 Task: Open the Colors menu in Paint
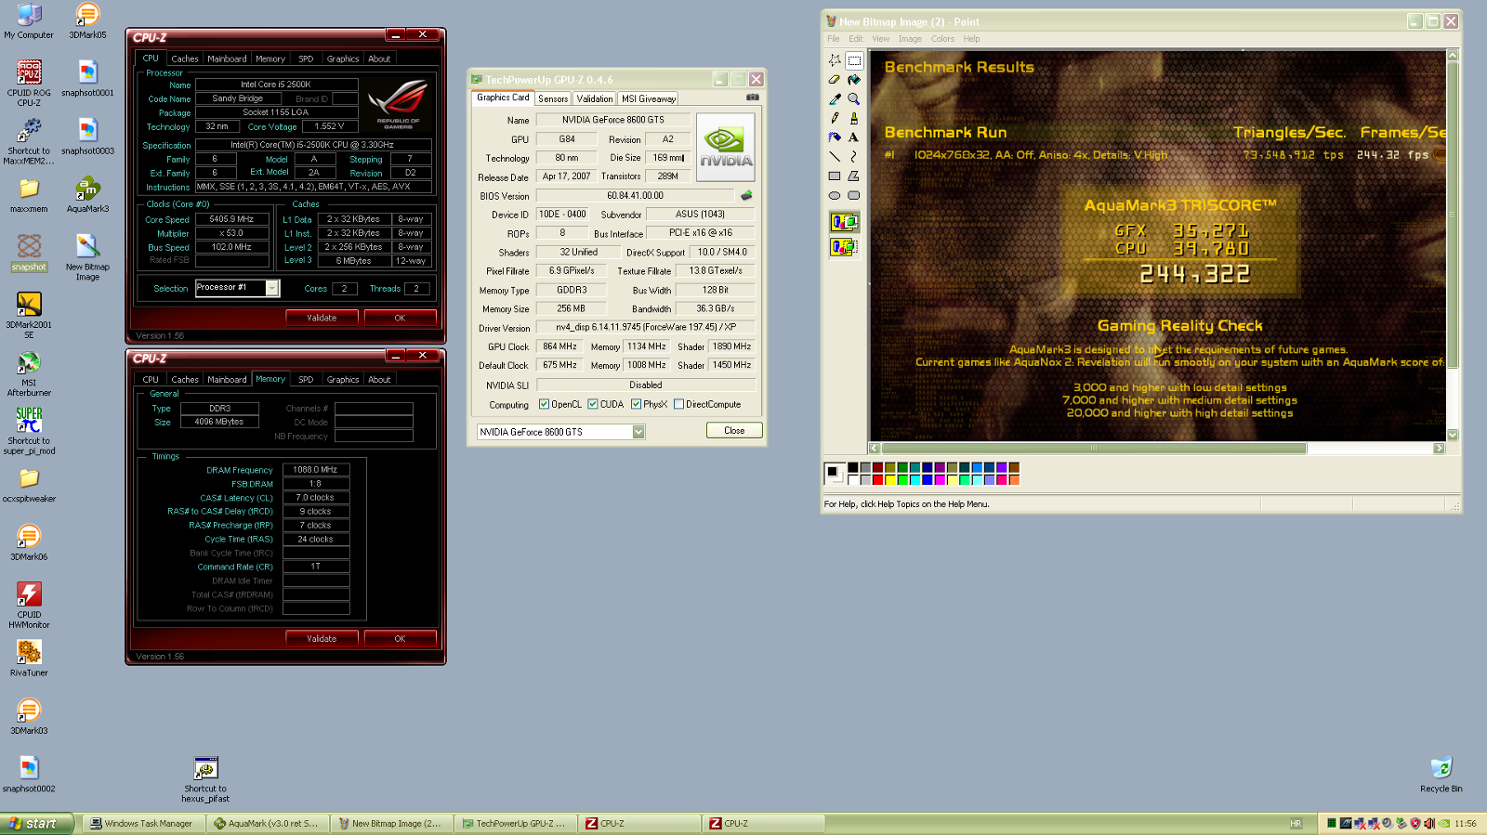pos(942,39)
